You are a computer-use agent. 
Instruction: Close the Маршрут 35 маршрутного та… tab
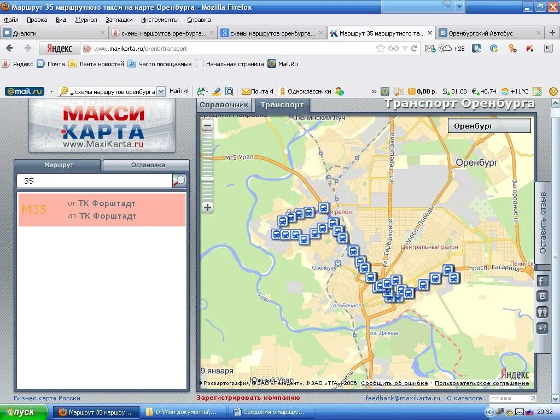point(430,33)
